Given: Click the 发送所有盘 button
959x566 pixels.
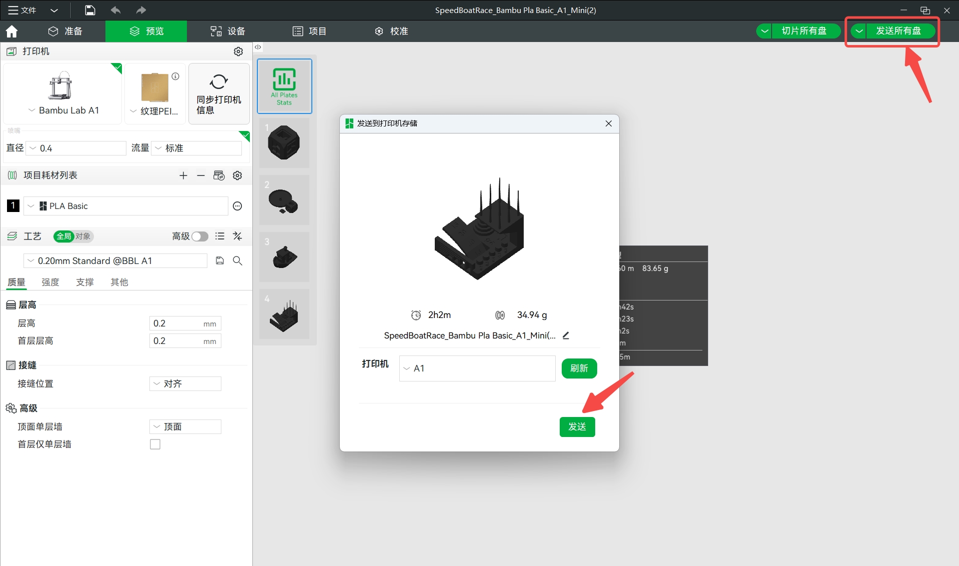Looking at the screenshot, I should [900, 31].
